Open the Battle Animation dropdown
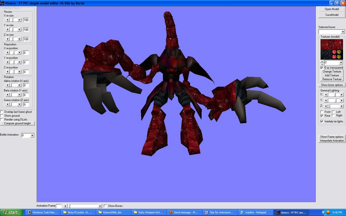346x216 pixels. tap(32, 135)
